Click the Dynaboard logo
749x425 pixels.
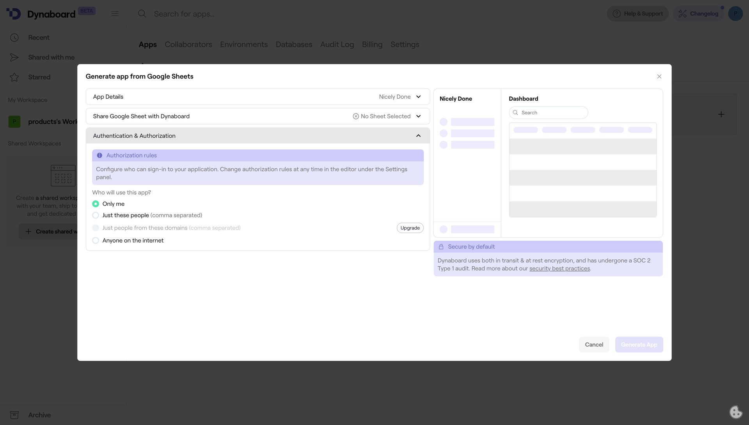pyautogui.click(x=45, y=14)
